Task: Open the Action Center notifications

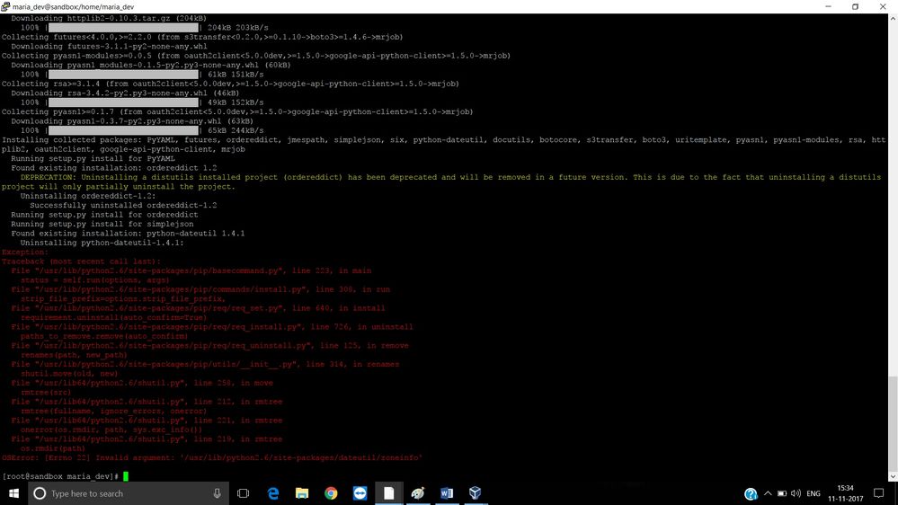Action: point(878,493)
